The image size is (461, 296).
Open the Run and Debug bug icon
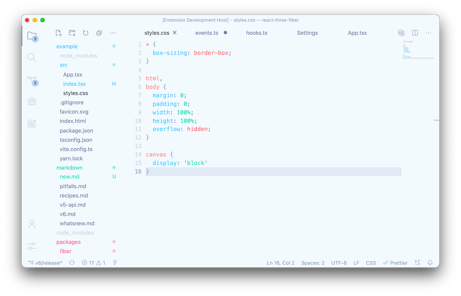tap(32, 101)
